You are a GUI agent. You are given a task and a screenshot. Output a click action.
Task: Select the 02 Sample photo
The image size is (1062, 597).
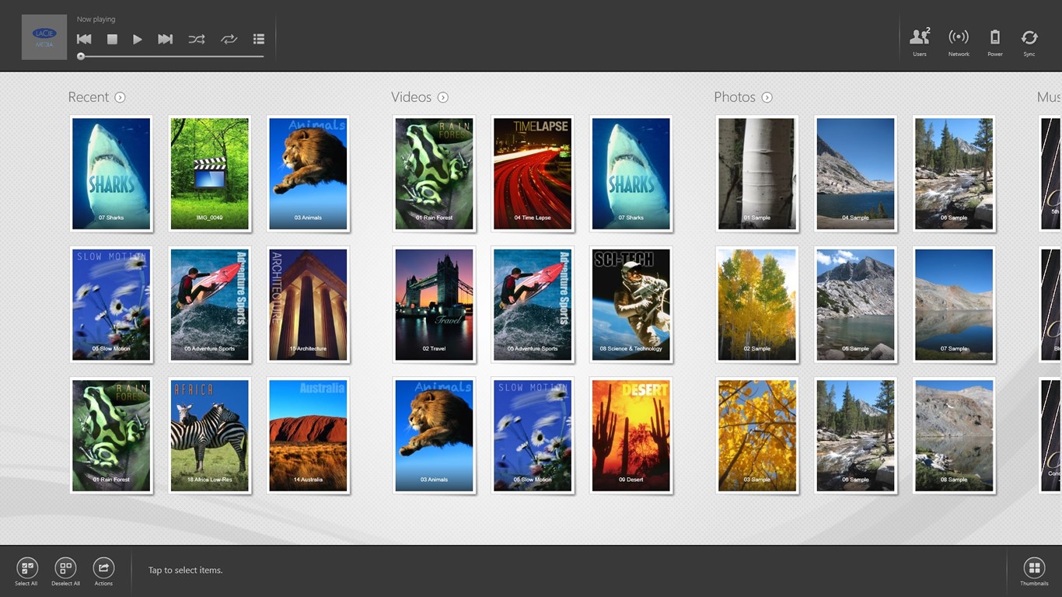pyautogui.click(x=757, y=305)
